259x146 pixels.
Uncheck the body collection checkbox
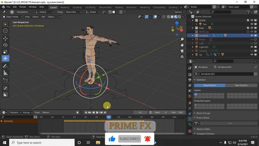click(x=248, y=28)
